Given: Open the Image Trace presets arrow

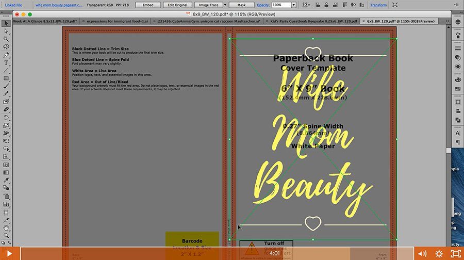Looking at the screenshot, I should 225,5.
